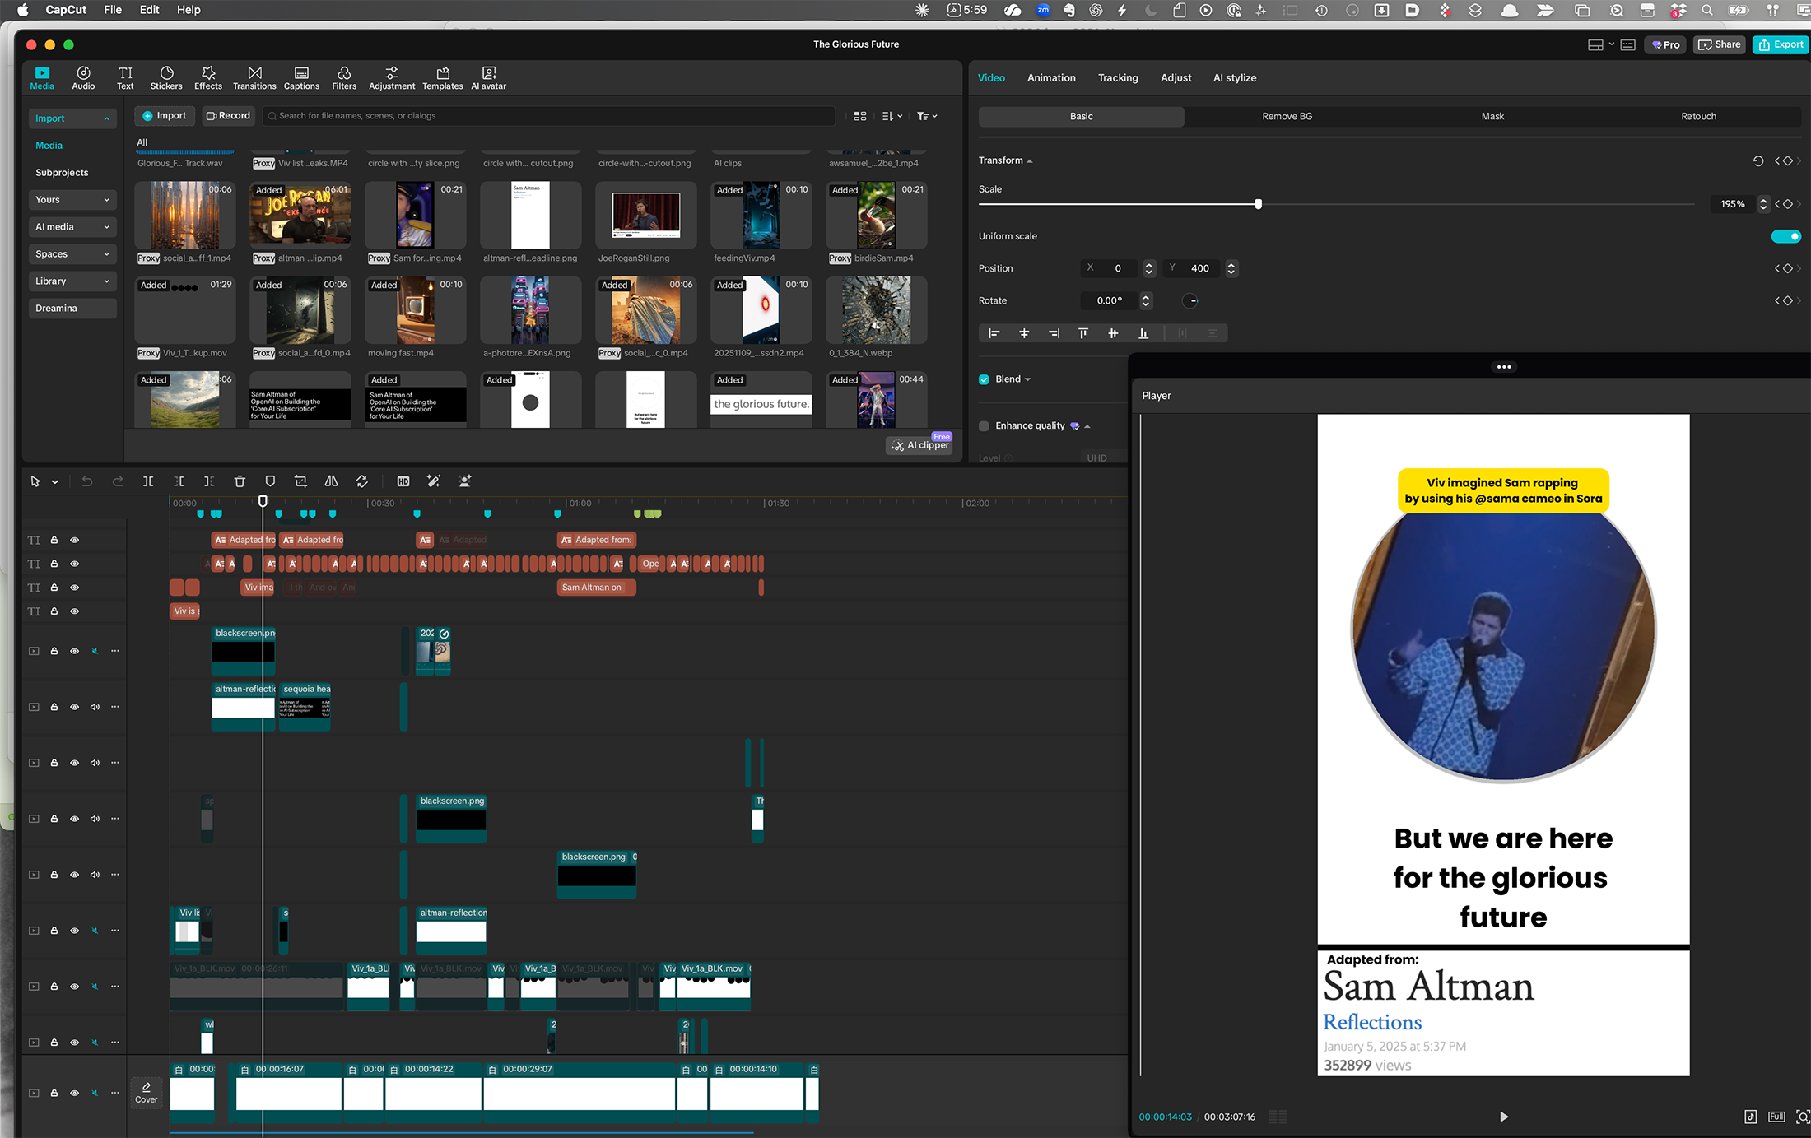
Task: Click the Mirror flip icon in timeline toolbar
Action: [331, 481]
